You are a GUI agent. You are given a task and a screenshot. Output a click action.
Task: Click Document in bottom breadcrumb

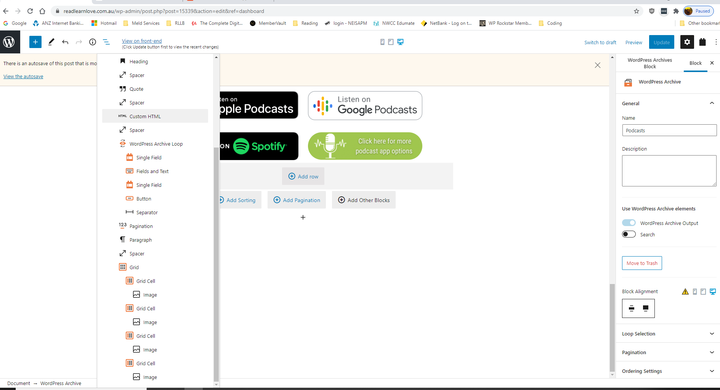coord(19,383)
